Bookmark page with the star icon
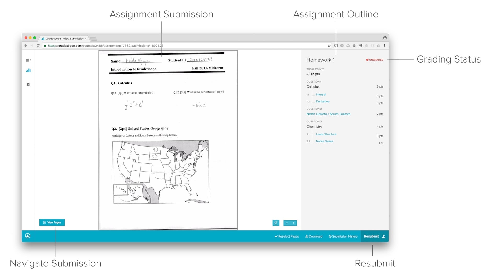Screen dimensions: 491x279 [329, 46]
